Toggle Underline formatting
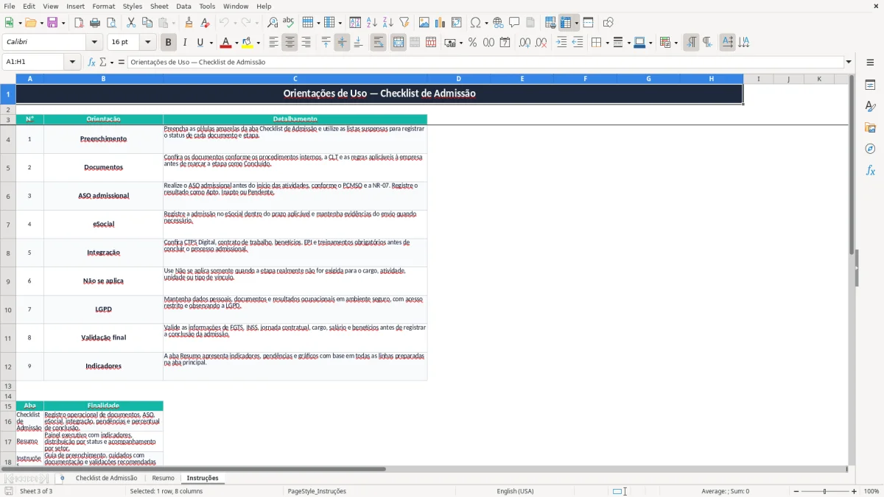The width and height of the screenshot is (884, 497). (x=200, y=43)
